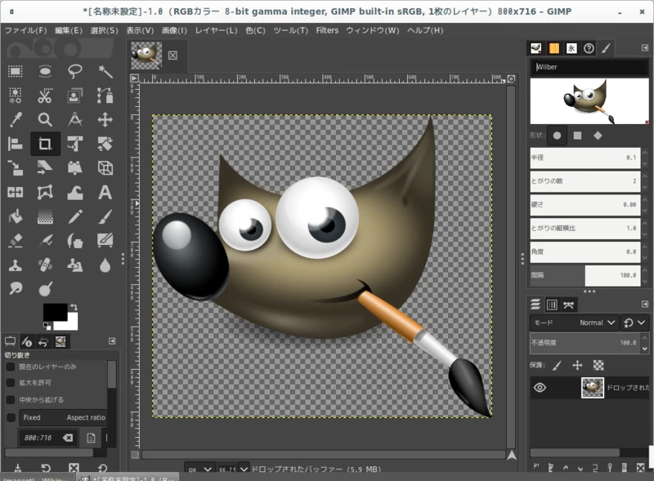Click the Undo History tab icon

click(x=43, y=341)
